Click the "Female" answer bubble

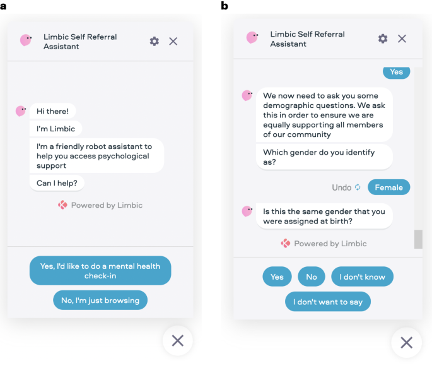pos(388,187)
